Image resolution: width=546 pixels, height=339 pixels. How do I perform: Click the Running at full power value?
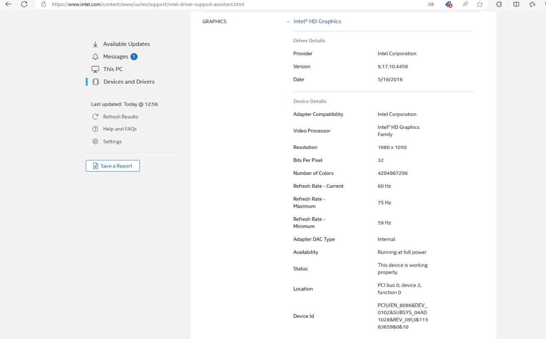[x=402, y=252]
